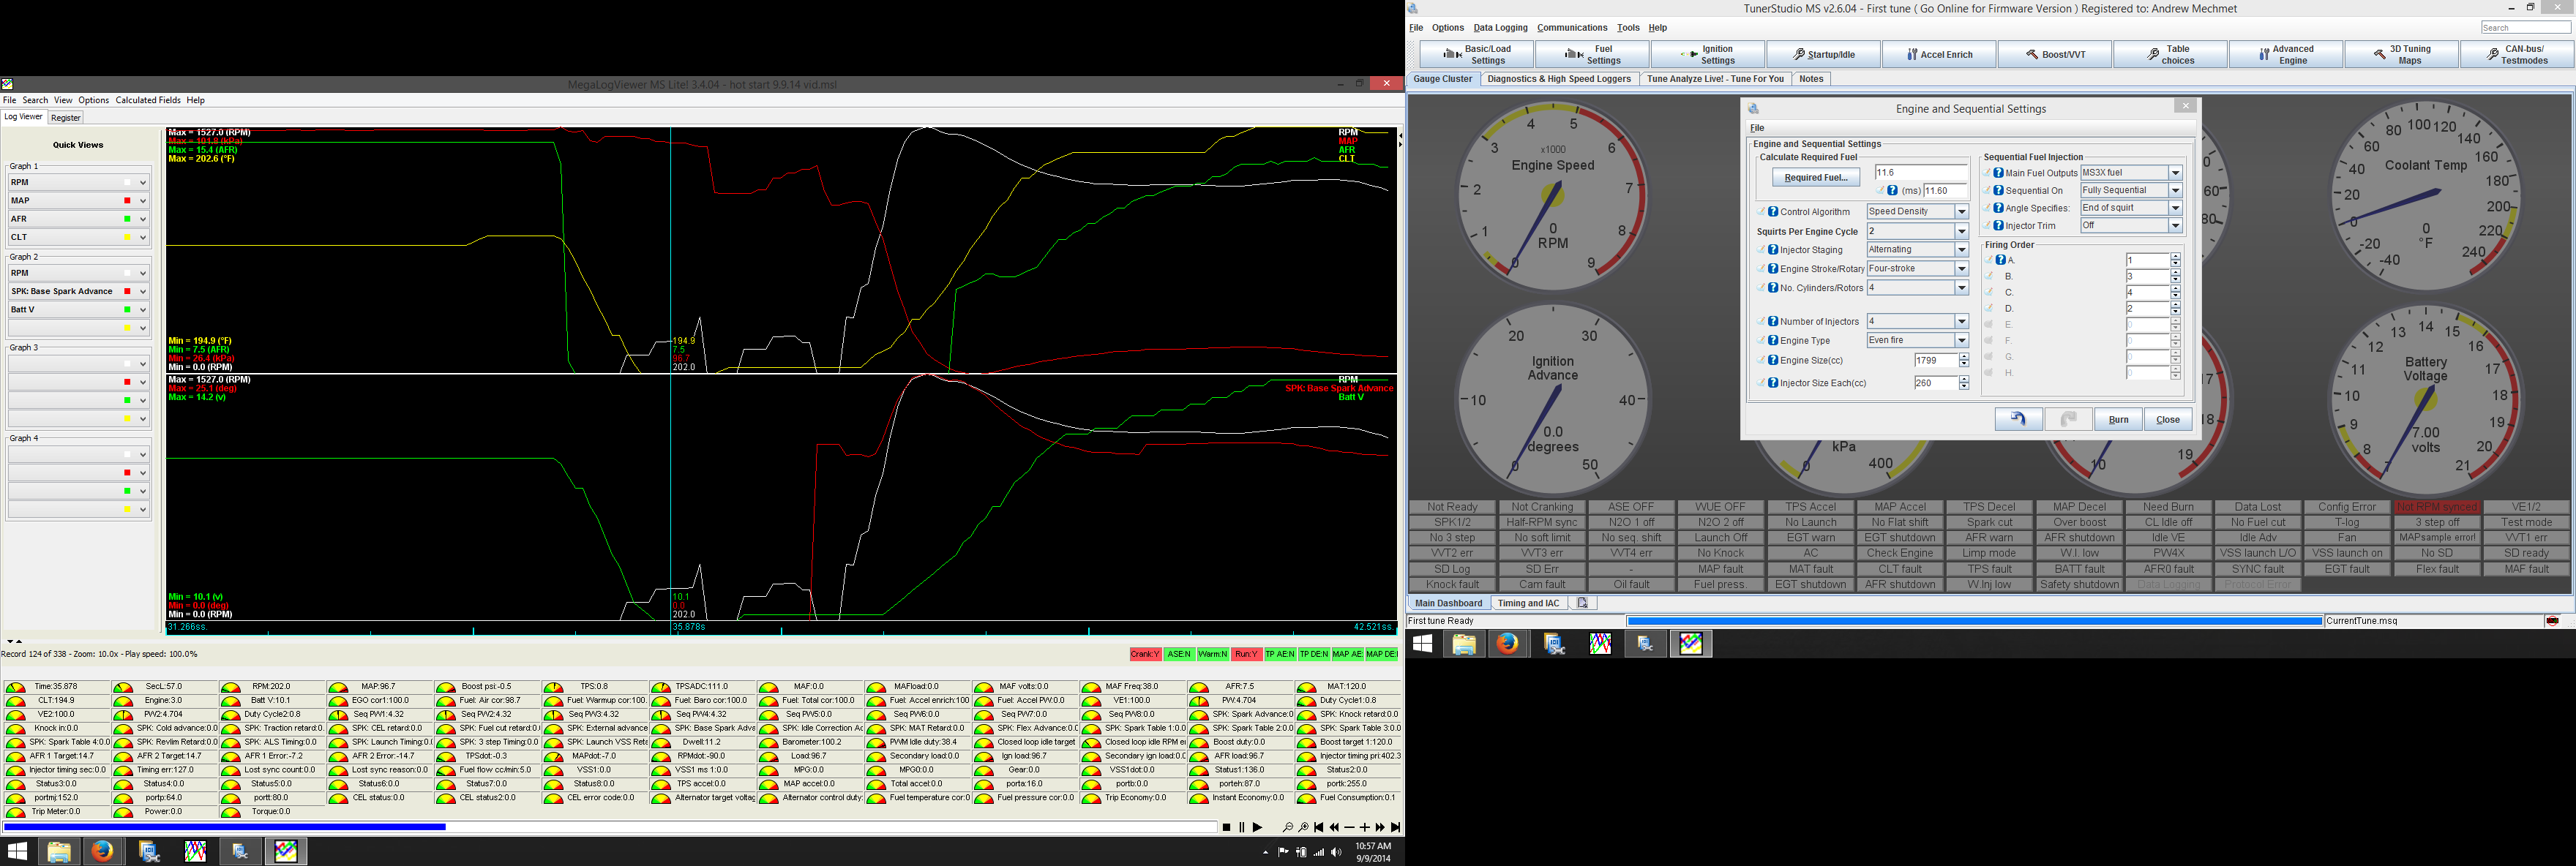Screen dimensions: 2576x866
Task: Switch to Tune Analyze Live tab
Action: click(1714, 79)
